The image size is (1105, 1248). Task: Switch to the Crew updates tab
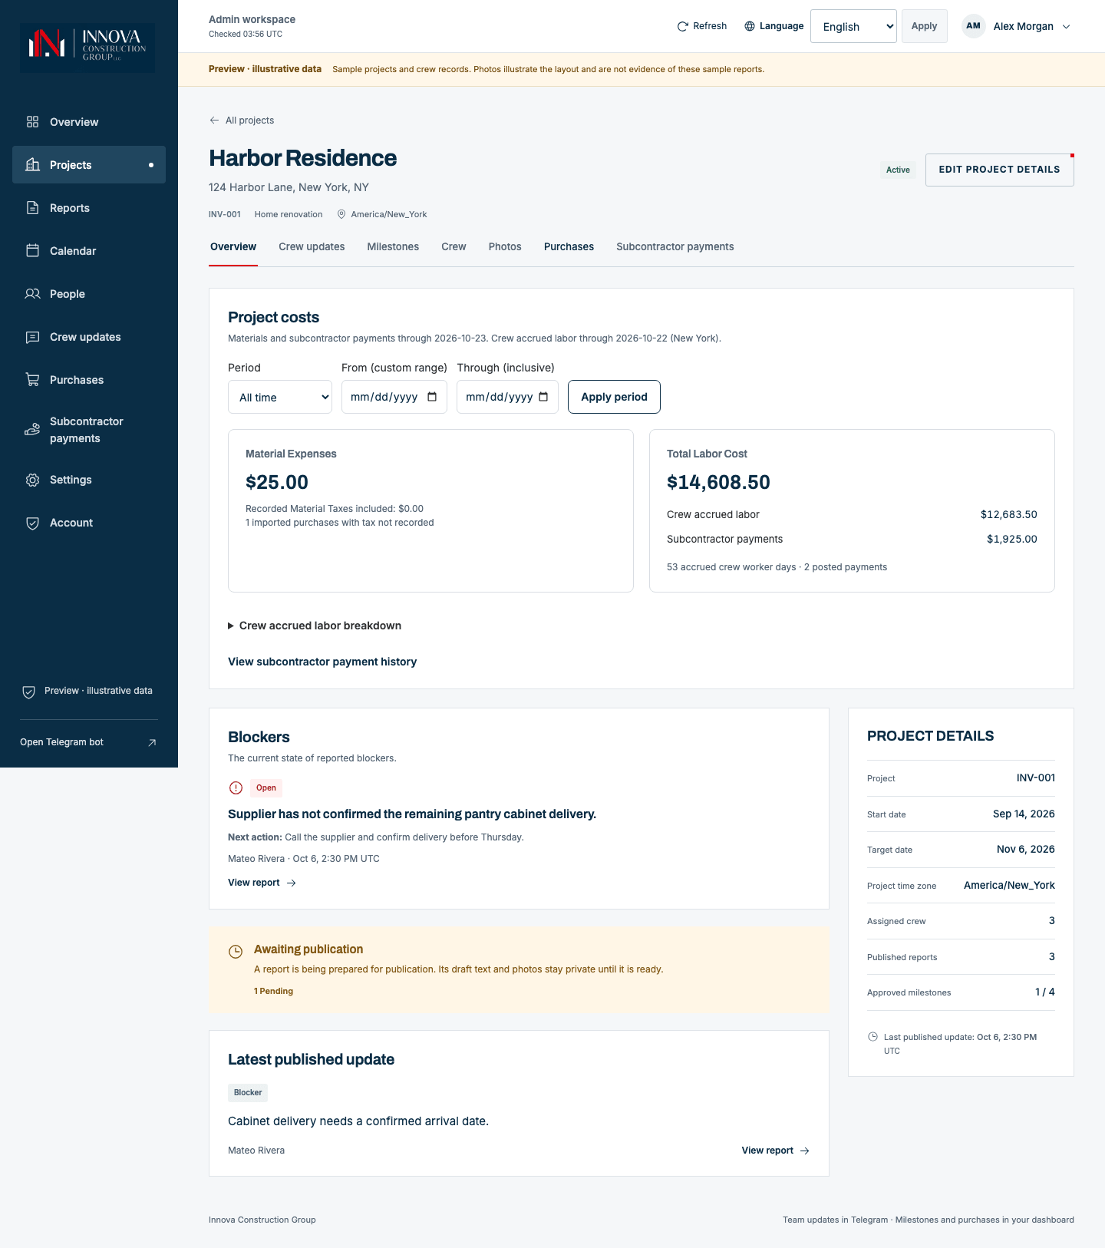pos(312,246)
